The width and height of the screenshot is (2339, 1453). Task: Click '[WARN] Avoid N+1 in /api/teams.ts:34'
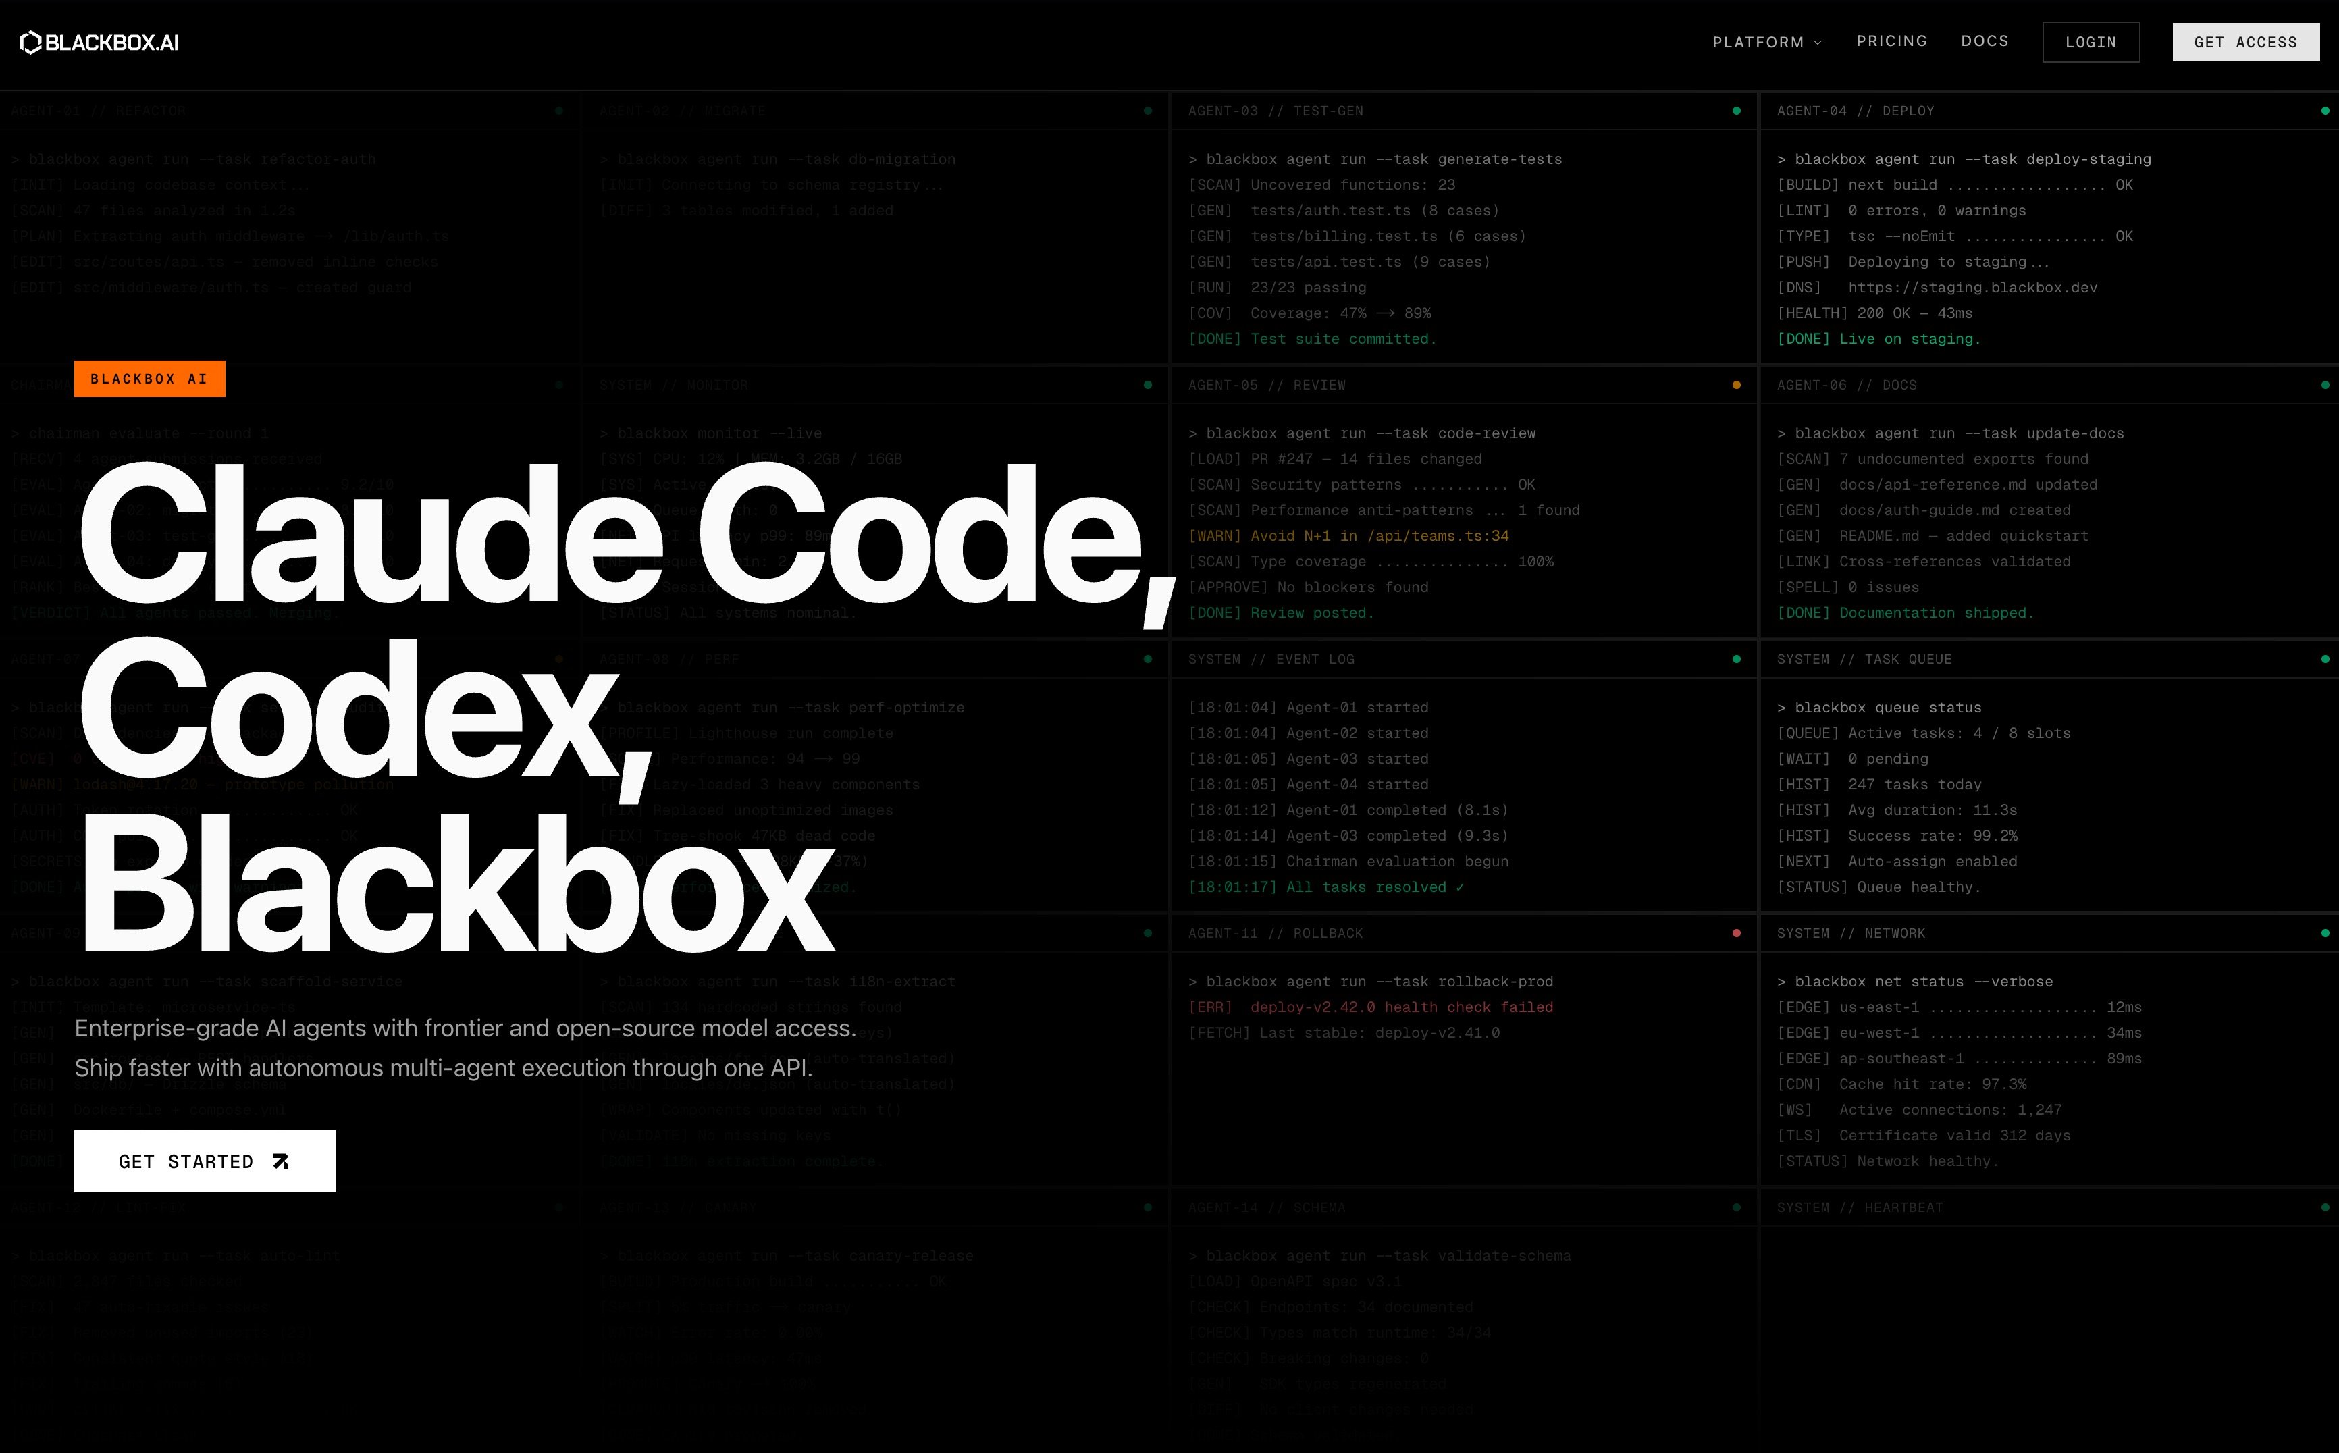(1347, 535)
